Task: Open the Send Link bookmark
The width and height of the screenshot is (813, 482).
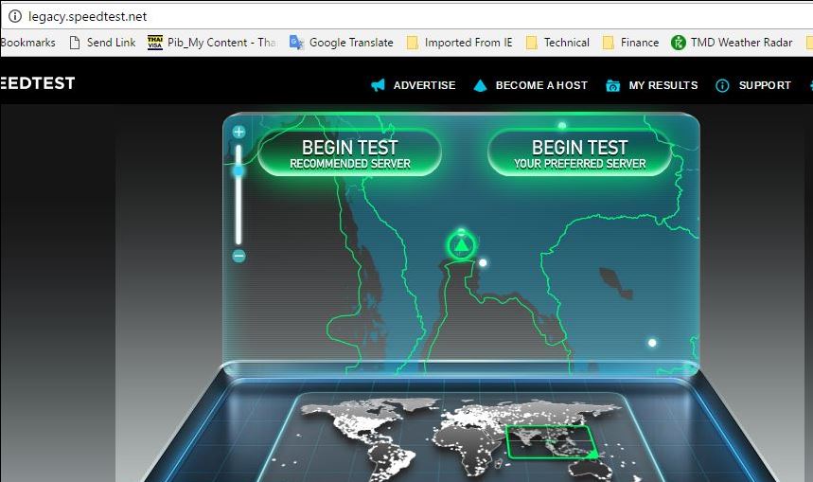Action: [102, 43]
